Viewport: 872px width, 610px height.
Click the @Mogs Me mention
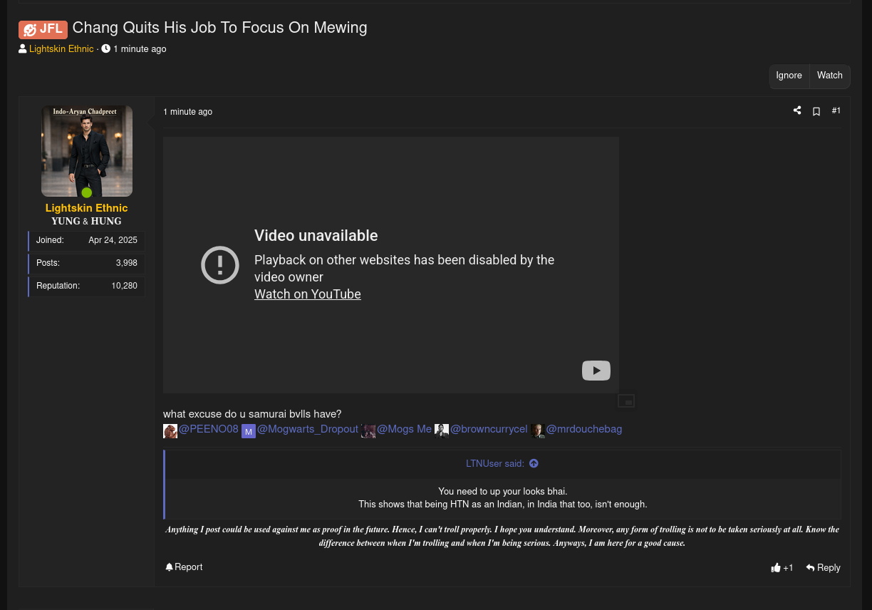[404, 429]
